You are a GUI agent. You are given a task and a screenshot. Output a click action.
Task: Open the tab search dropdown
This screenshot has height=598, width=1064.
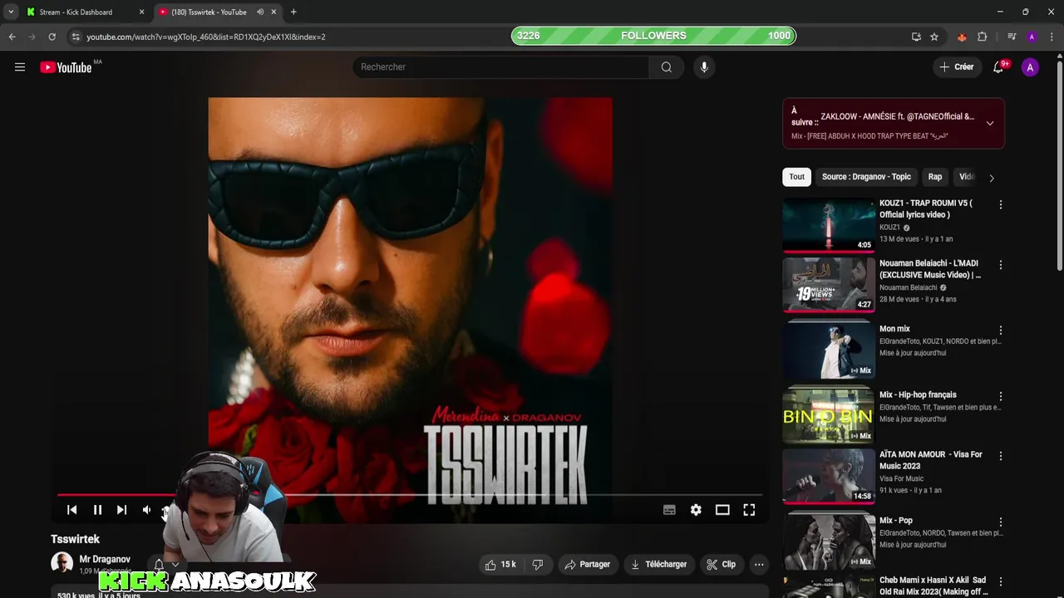click(x=11, y=12)
